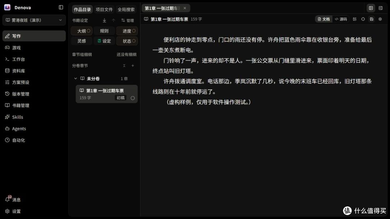The width and height of the screenshot is (390, 219).
Task: Click the save disk icon in editor toolbar
Action: [372, 19]
